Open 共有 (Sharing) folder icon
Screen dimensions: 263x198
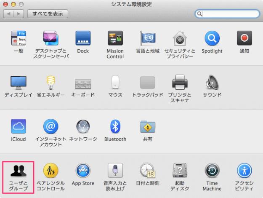point(148,126)
